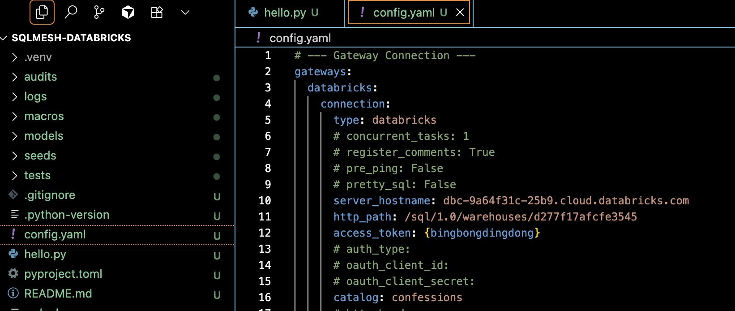
Task: Open the Source Control view
Action: [99, 12]
